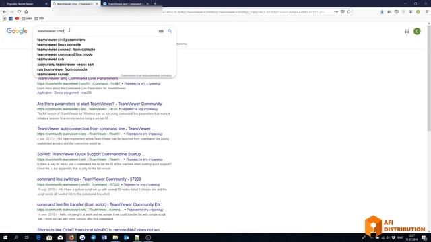The width and height of the screenshot is (431, 242).
Task: Open the Firefox hamburger menu
Action: point(426,12)
